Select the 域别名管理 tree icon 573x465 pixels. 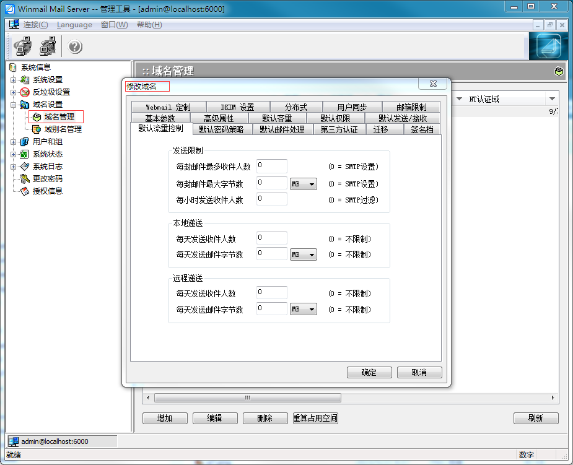[37, 129]
